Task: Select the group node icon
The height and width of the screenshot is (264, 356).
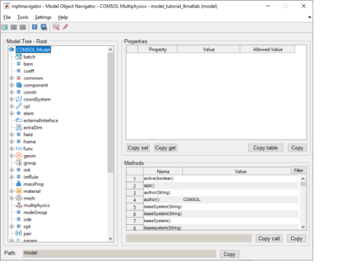Action: coord(19,163)
